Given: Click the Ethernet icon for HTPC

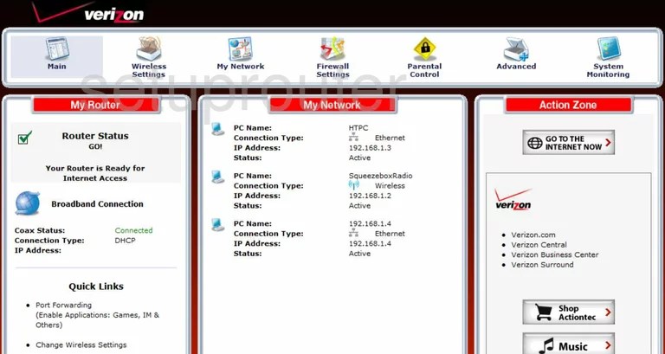Looking at the screenshot, I should pos(353,138).
